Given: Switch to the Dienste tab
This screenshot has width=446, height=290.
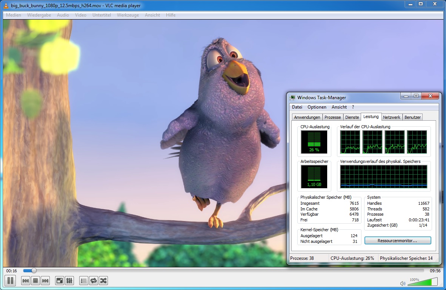Looking at the screenshot, I should tap(352, 117).
